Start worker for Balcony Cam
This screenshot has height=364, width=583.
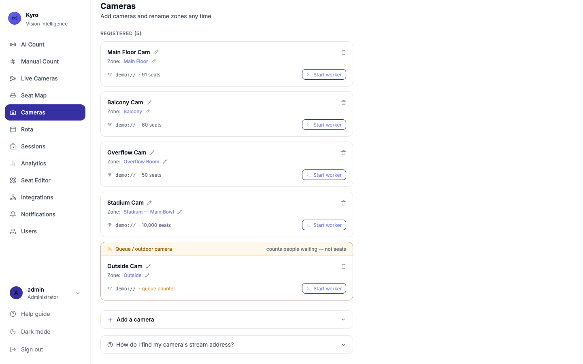coord(324,125)
